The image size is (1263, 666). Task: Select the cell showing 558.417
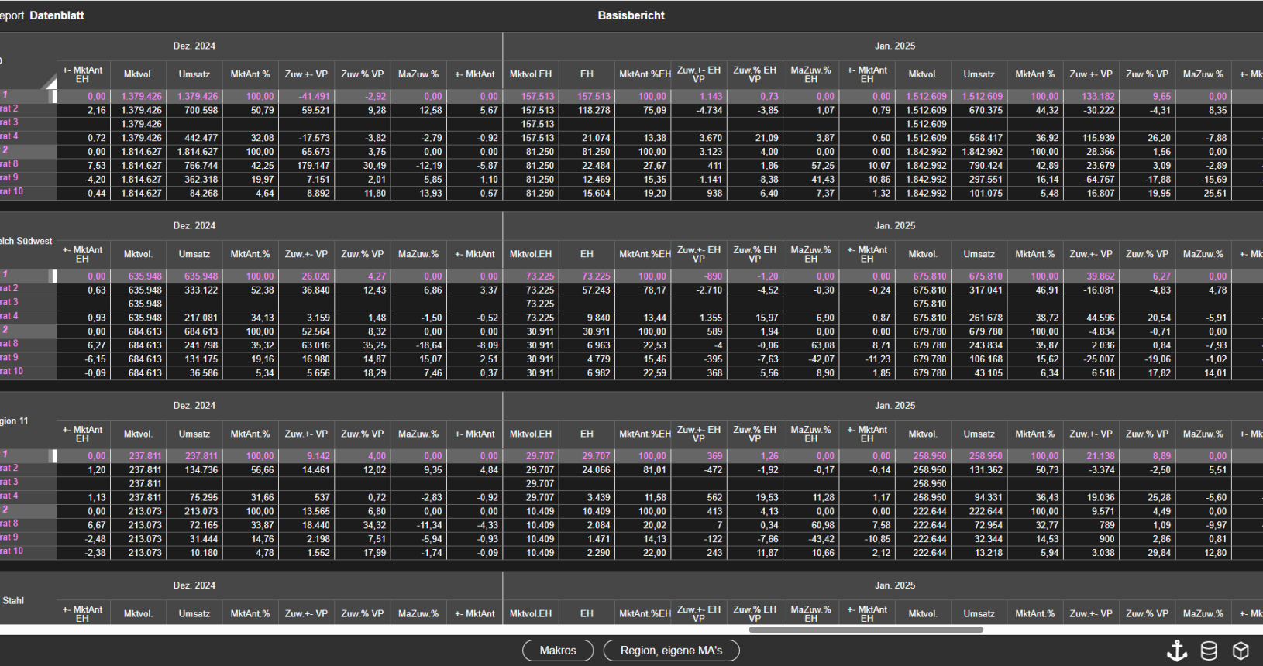pyautogui.click(x=979, y=138)
